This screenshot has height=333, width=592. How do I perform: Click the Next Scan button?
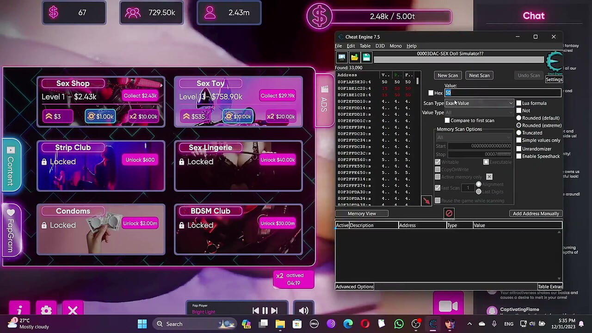pos(479,75)
